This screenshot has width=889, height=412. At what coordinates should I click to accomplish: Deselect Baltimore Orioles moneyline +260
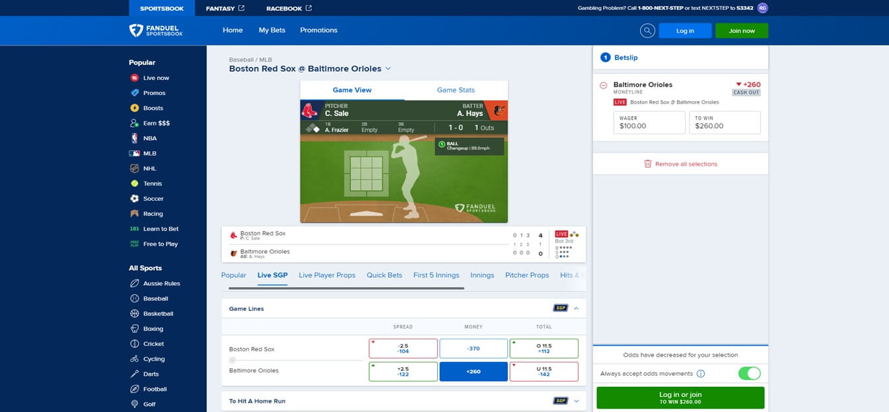click(x=474, y=372)
